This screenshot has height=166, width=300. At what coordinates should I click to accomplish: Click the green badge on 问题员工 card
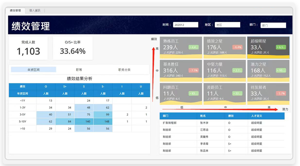[x=193, y=94]
